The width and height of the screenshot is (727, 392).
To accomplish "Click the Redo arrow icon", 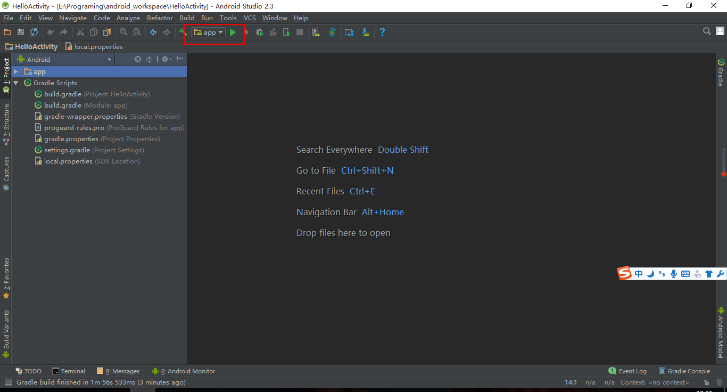I will point(64,32).
